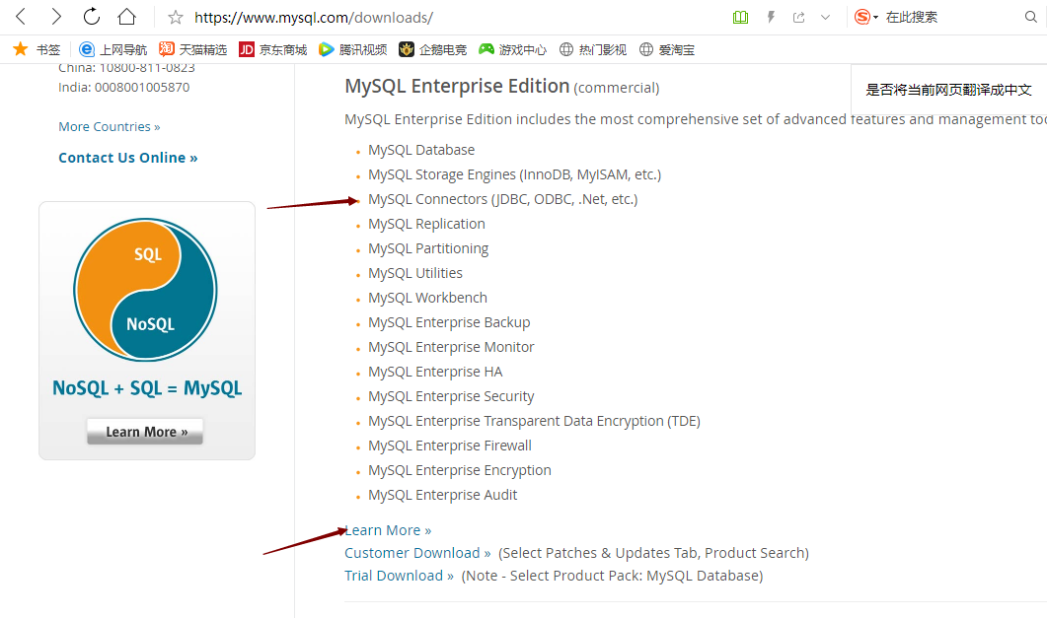
Task: Click the Transparent Data Encryption (TDE) item
Action: click(x=534, y=421)
